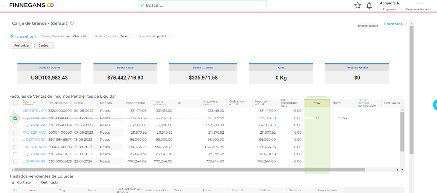The height and width of the screenshot is (193, 437).
Task: Click the info icon beside Canje de Granos title
Action: 72,23
